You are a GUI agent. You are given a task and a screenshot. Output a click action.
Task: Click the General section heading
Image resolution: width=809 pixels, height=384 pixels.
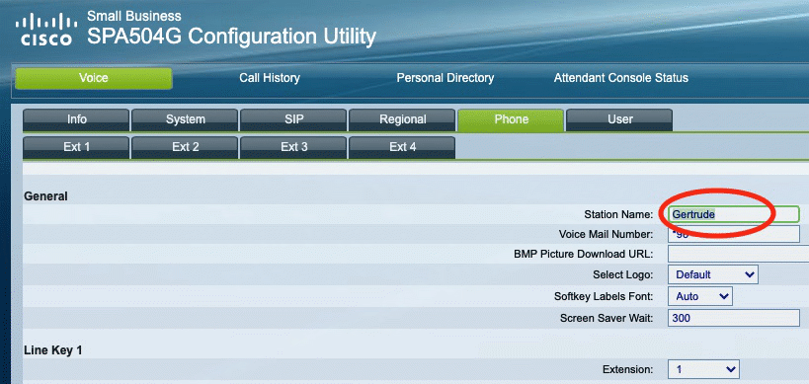(x=45, y=196)
